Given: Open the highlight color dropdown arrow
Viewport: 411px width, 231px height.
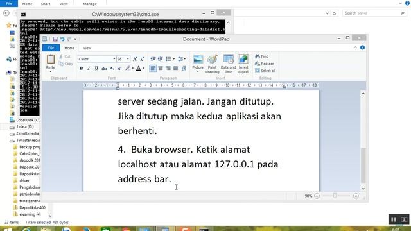Looking at the screenshot, I should click(133, 69).
